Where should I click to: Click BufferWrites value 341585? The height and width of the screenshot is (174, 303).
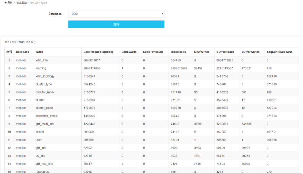pyautogui.click(x=246, y=124)
